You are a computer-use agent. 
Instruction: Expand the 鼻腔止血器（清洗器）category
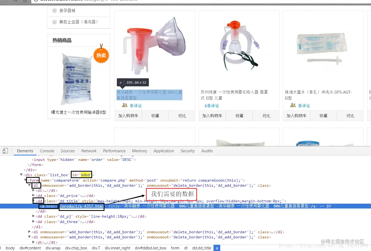[54, 22]
